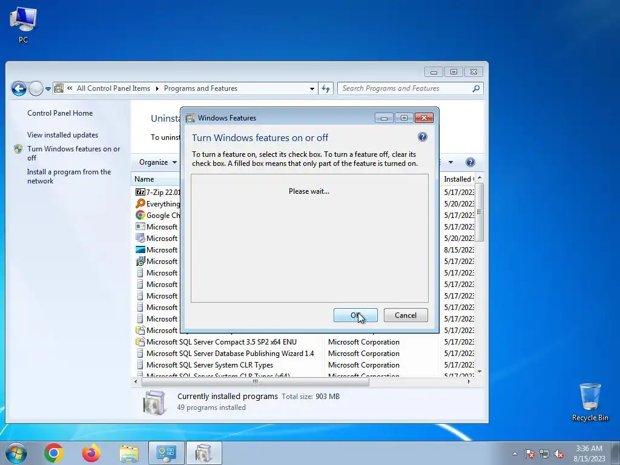Expand the address bar history dropdown

pyautogui.click(x=312, y=88)
